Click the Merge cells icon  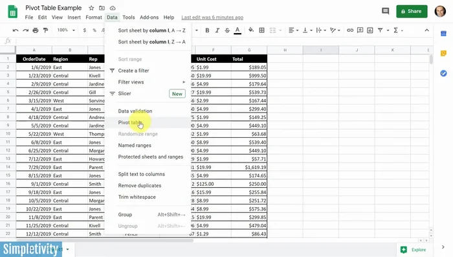[272, 30]
